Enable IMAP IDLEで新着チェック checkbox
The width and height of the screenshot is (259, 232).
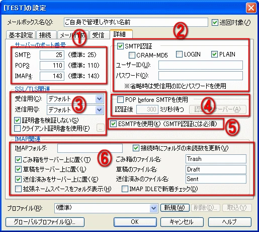[x=125, y=189]
